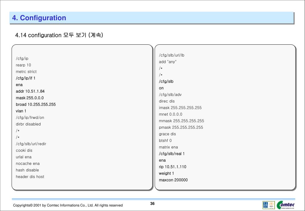Image resolution: width=305 pixels, height=211 pixels.
Task: Click the blue certification badge beside Comtec logo
Action: [265, 205]
